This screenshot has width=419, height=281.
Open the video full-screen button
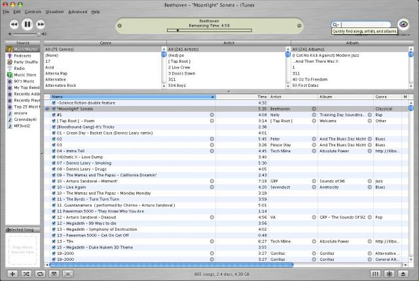pos(68,274)
